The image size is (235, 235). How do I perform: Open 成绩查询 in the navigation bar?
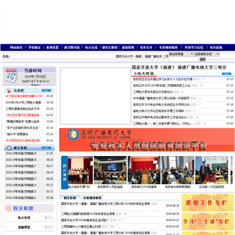[x=128, y=48]
